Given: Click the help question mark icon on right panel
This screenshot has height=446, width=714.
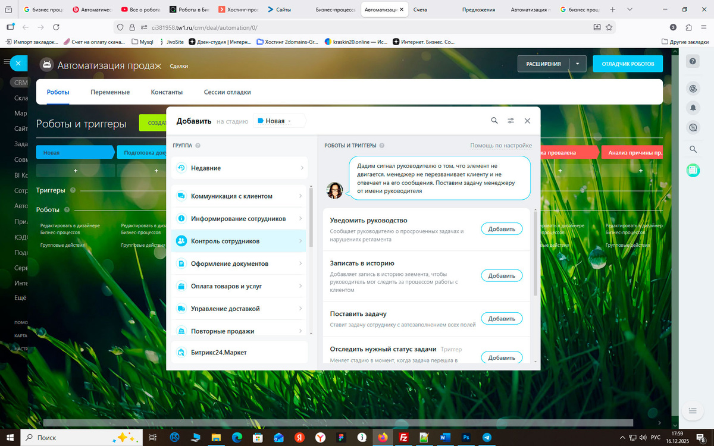Looking at the screenshot, I should tap(693, 62).
